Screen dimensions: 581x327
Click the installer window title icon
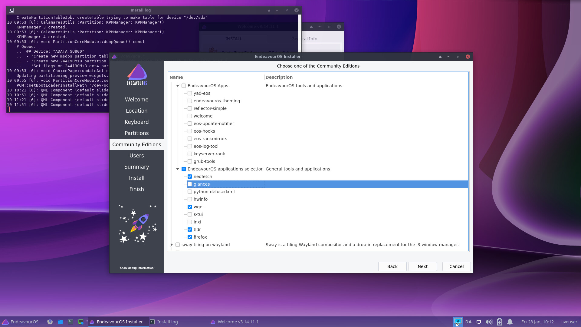tap(114, 57)
